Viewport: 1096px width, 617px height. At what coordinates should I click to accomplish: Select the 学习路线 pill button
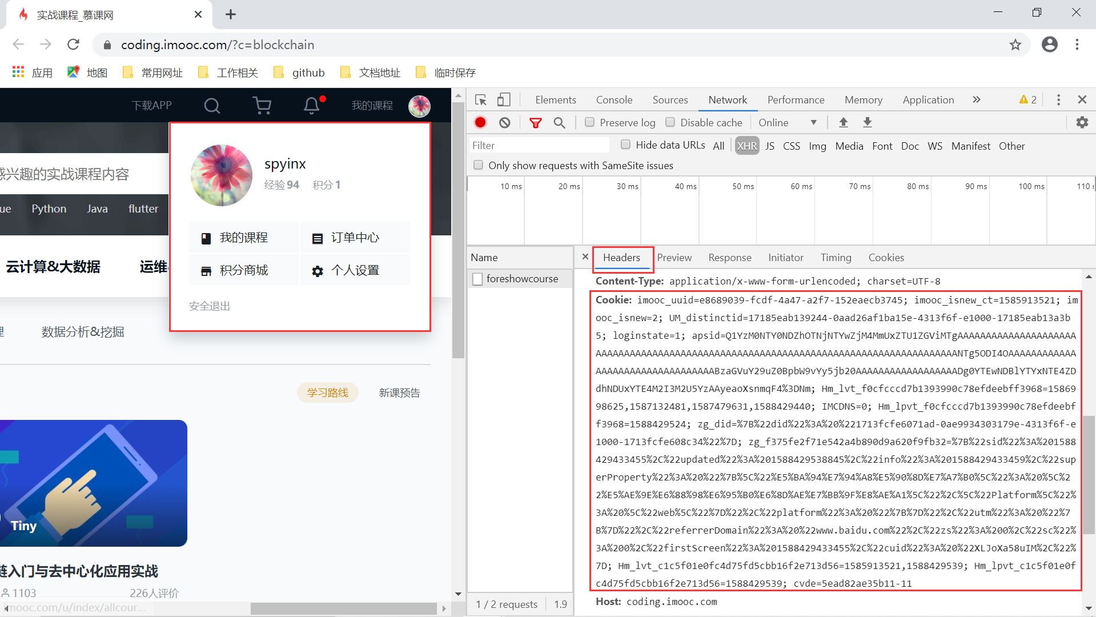[x=327, y=392]
